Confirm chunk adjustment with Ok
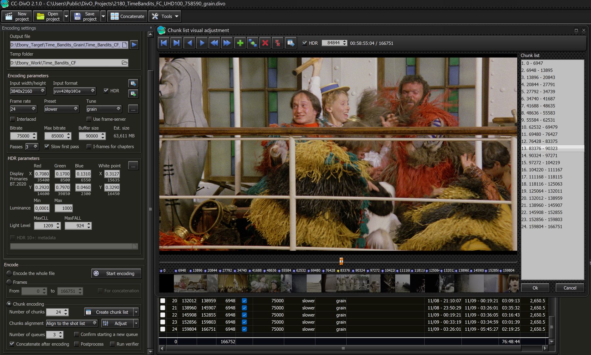This screenshot has height=355, width=591. coord(535,288)
